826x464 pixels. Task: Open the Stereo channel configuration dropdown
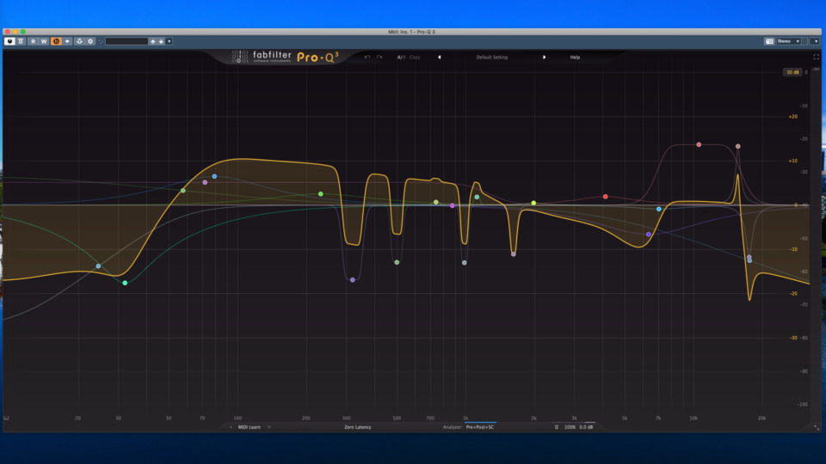(788, 41)
